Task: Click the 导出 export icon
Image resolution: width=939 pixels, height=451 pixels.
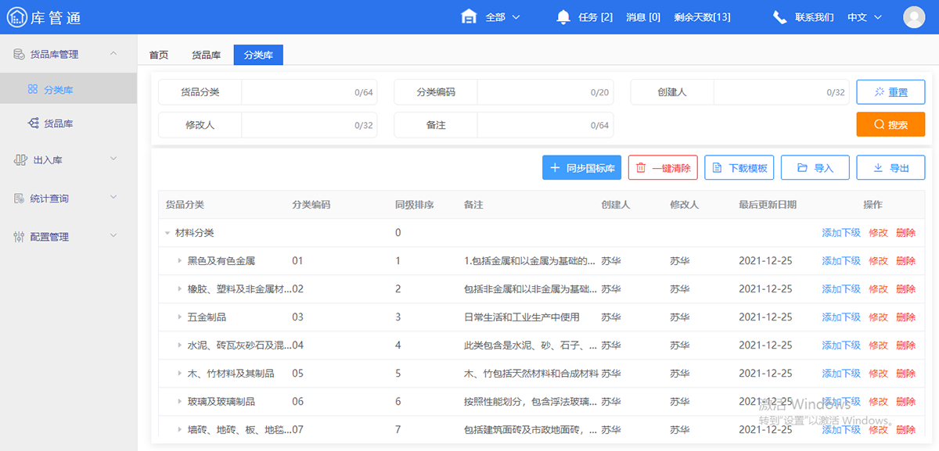Action: (876, 166)
